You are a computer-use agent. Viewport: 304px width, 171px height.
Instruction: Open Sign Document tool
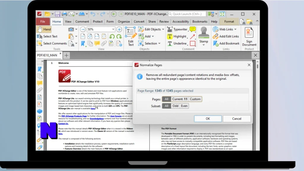pos(249,37)
